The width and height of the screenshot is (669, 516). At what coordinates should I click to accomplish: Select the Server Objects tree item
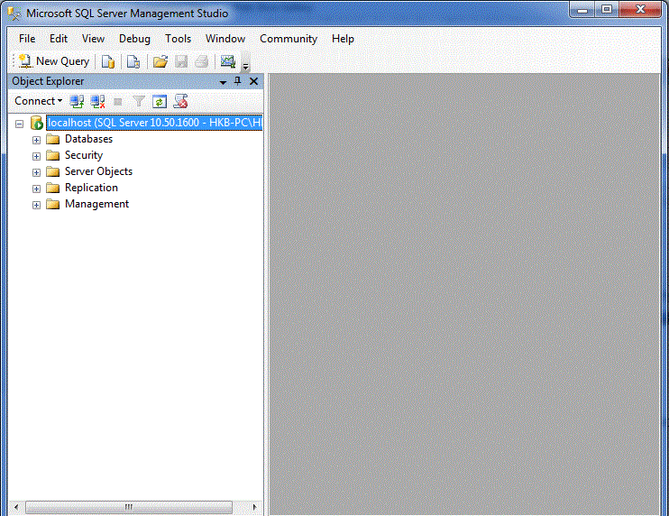point(98,171)
